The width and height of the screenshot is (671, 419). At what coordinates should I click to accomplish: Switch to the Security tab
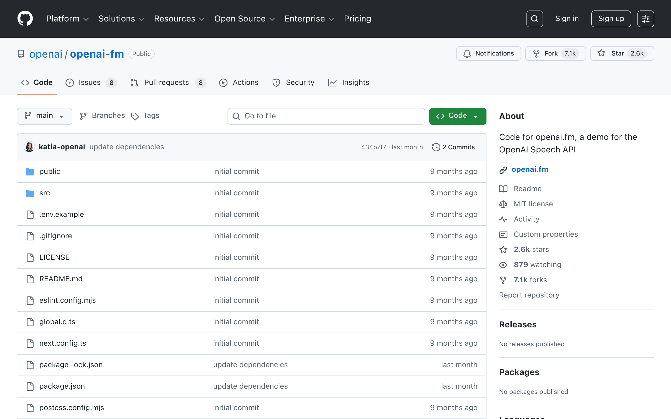click(x=293, y=82)
